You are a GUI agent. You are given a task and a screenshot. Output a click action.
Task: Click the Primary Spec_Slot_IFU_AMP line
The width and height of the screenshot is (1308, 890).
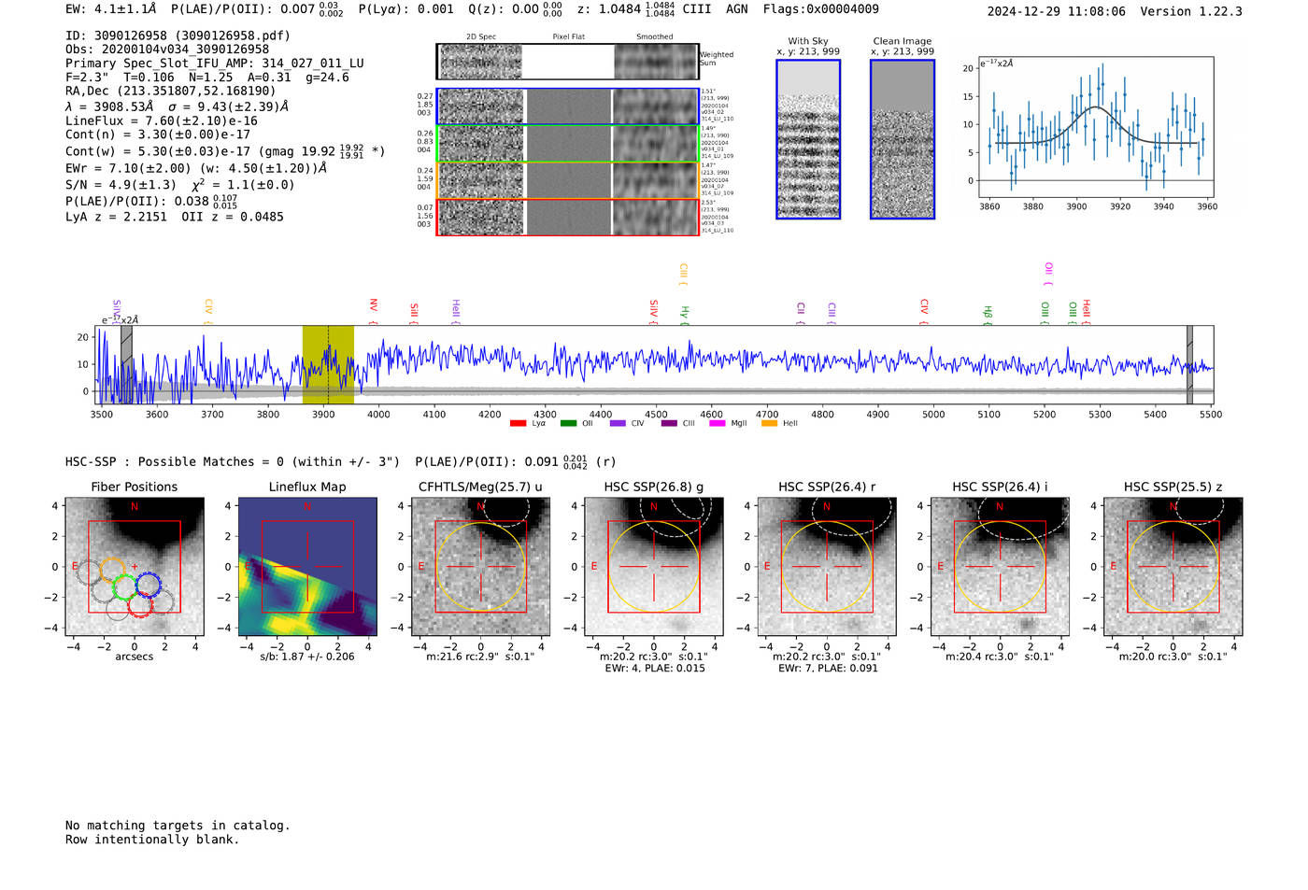(x=215, y=64)
